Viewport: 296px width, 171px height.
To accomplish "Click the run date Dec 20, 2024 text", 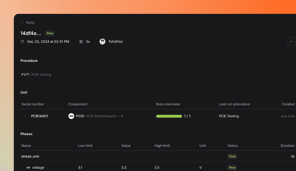I will coord(48,42).
